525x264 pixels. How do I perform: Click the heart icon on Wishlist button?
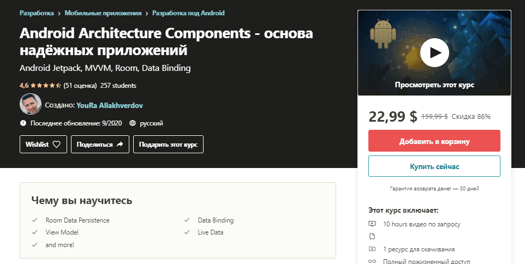57,144
